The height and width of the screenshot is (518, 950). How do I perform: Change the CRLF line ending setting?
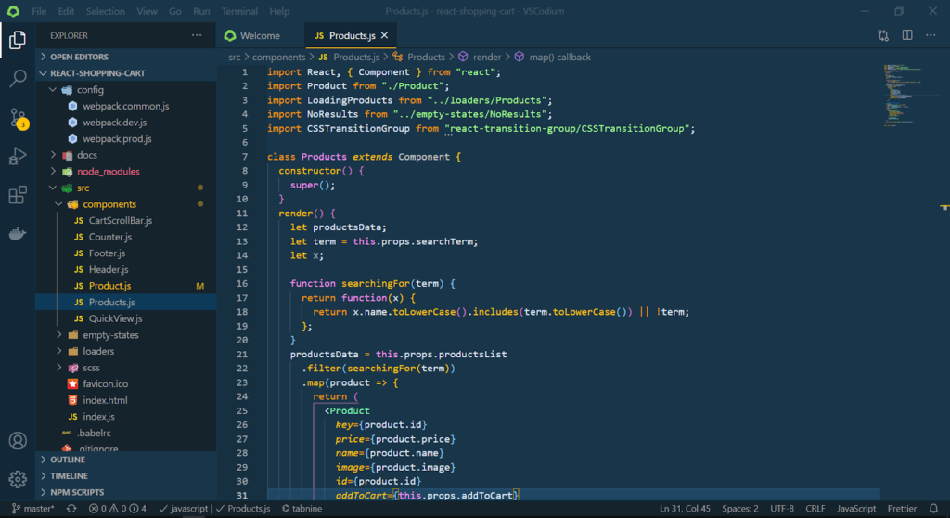point(815,509)
